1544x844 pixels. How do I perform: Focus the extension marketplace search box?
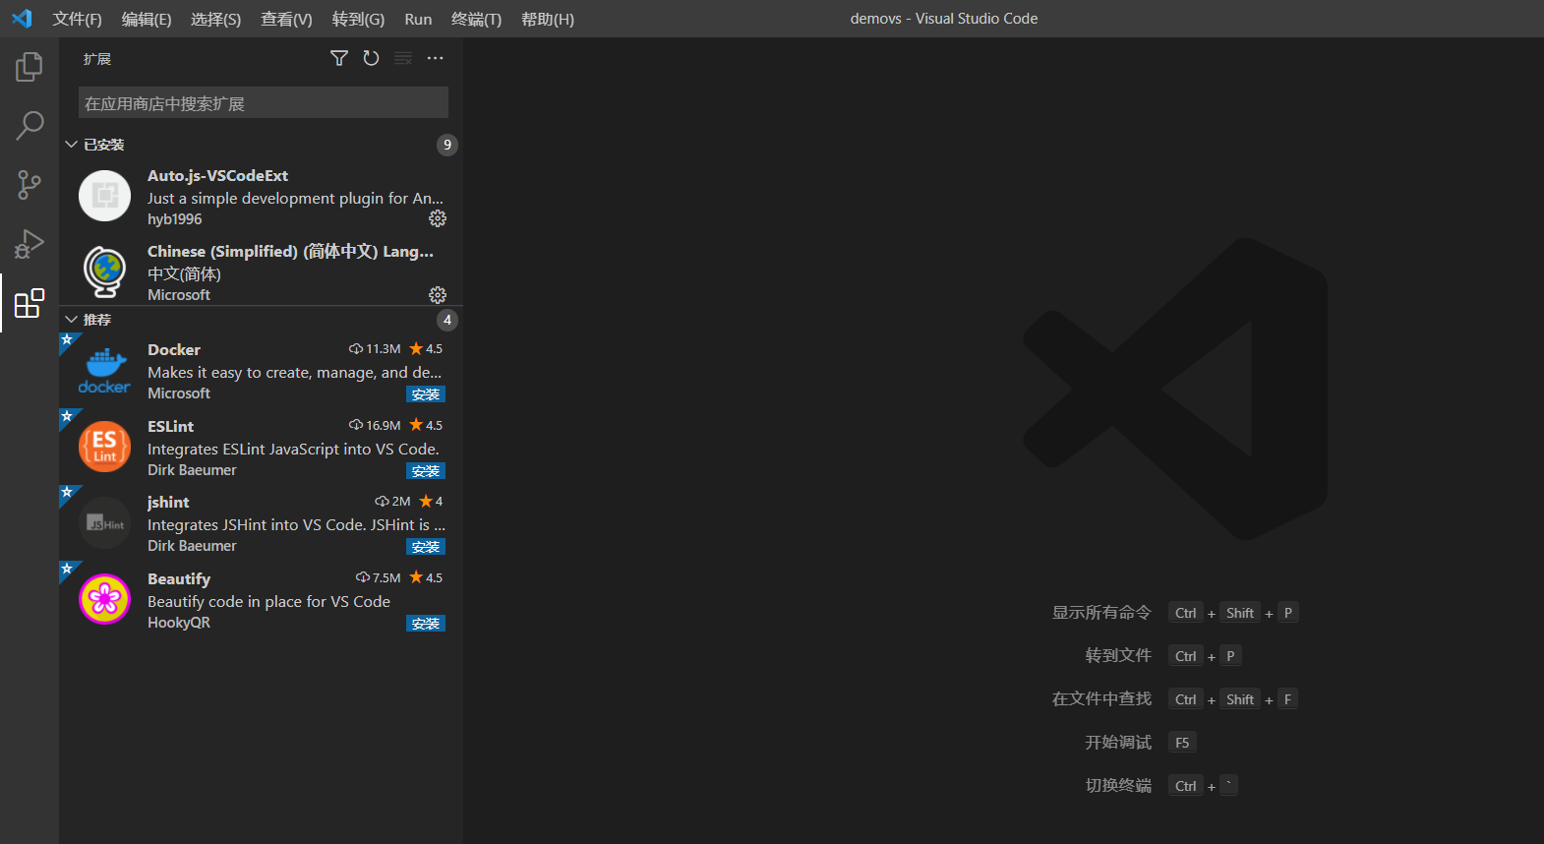click(264, 102)
